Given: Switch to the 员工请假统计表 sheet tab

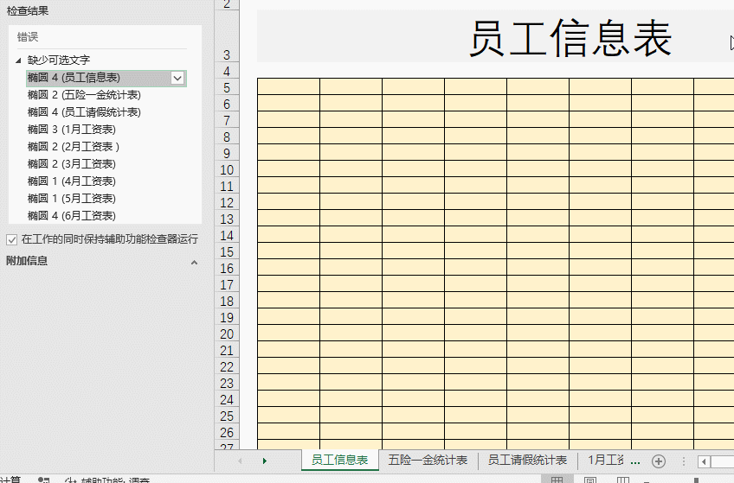Looking at the screenshot, I should point(528,461).
